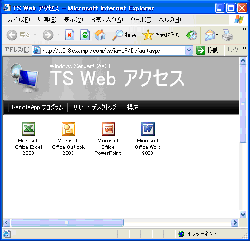Open the ツール(T) menu
This screenshot has width=250, height=241.
click(x=141, y=20)
